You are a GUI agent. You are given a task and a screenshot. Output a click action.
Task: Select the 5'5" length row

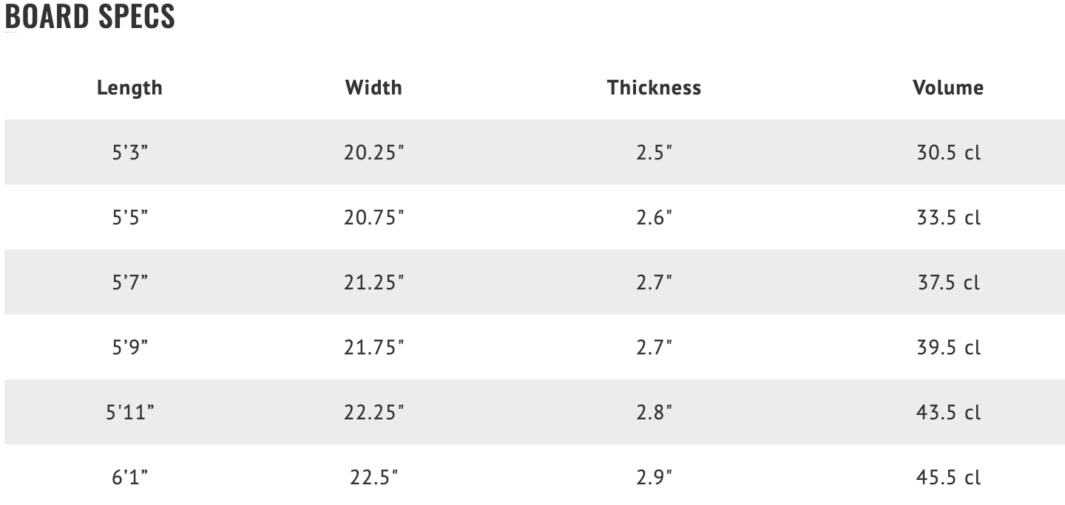pyautogui.click(x=534, y=217)
